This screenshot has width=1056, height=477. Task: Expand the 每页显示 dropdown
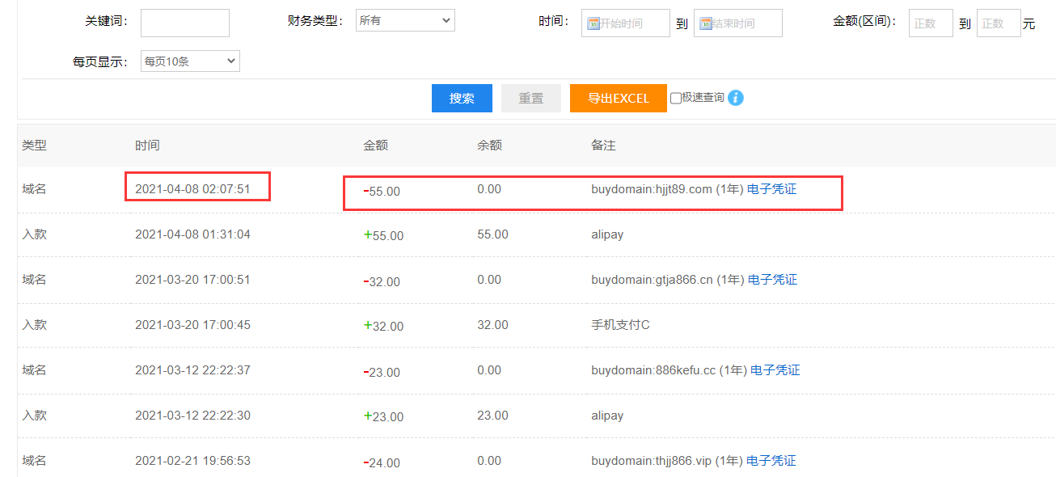click(x=190, y=61)
